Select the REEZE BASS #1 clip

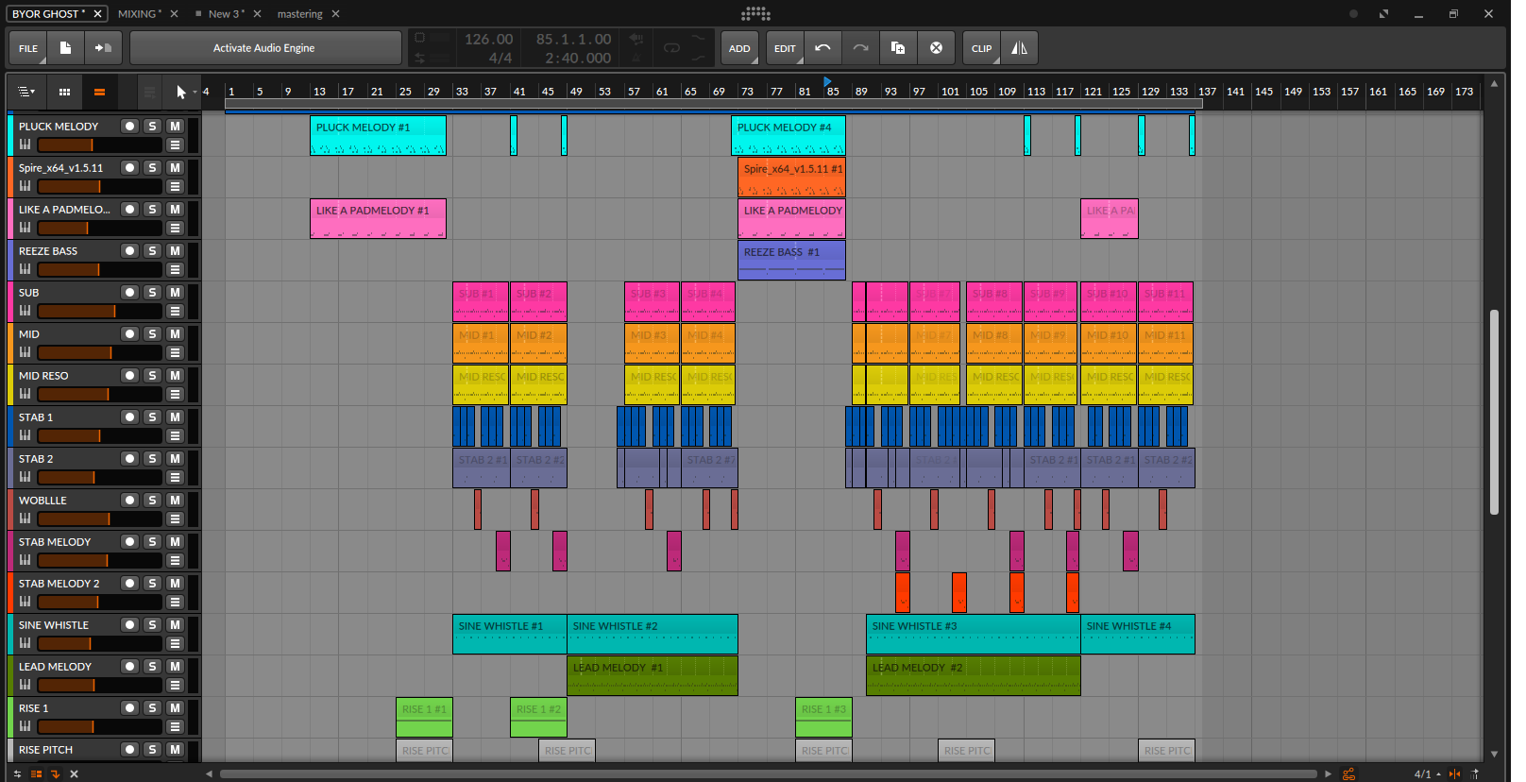coord(791,260)
